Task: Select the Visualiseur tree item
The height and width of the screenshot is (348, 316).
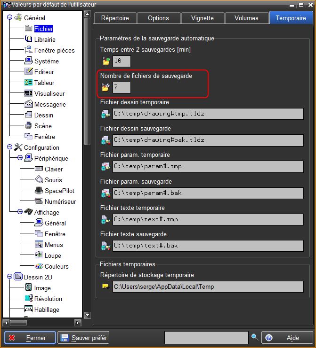Action: (49, 93)
